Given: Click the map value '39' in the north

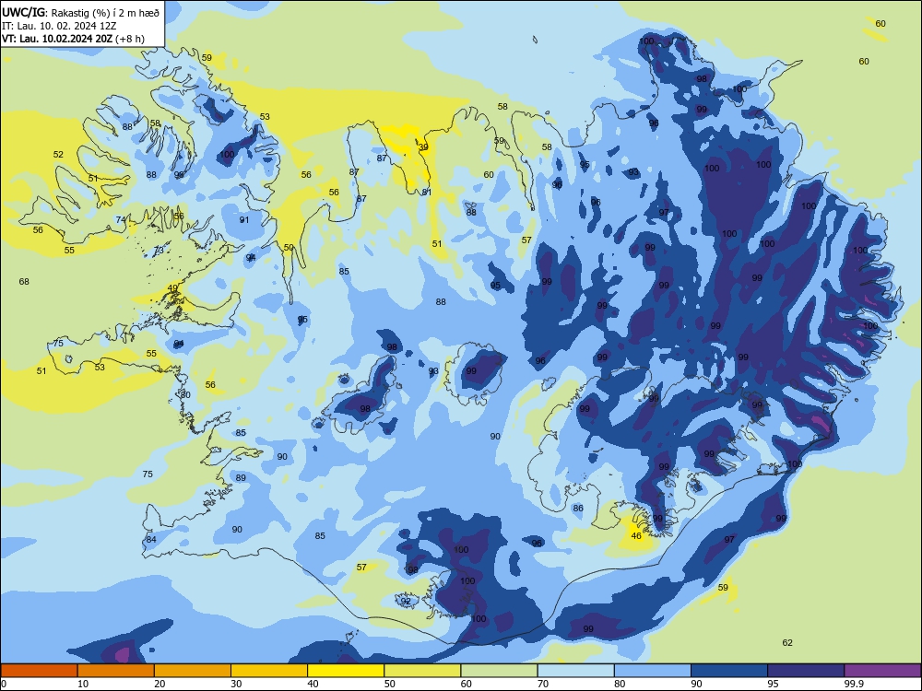Looking at the screenshot, I should click(x=423, y=146).
